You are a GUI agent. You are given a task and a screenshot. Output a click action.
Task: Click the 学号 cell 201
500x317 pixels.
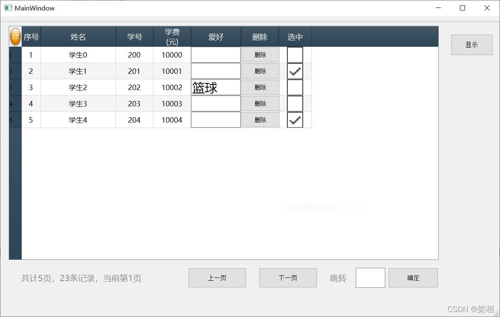point(135,71)
